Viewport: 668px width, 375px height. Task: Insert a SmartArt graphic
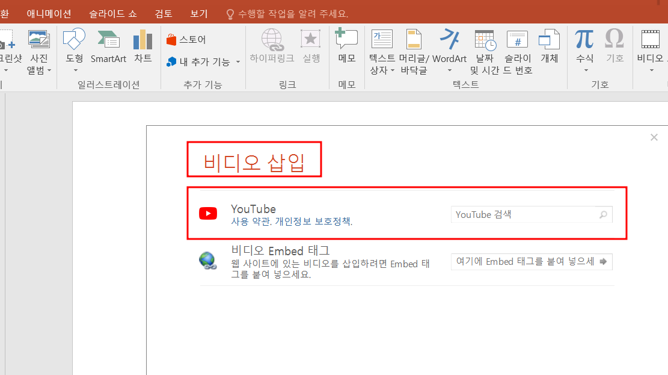pyautogui.click(x=108, y=46)
